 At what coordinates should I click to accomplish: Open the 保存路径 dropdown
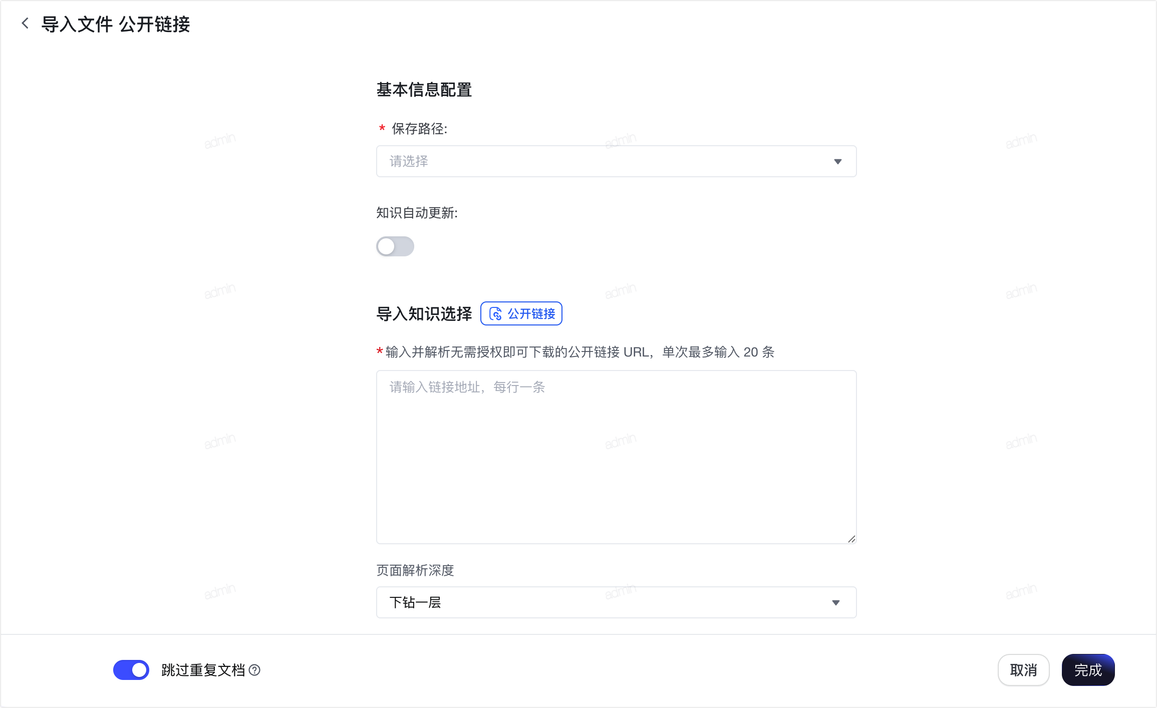tap(616, 161)
